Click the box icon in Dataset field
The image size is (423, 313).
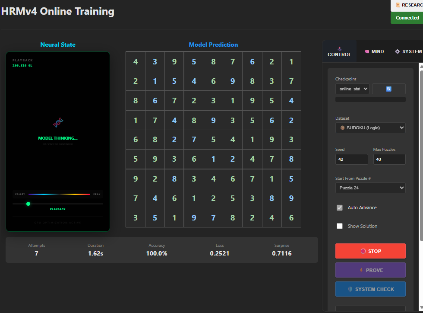(342, 128)
